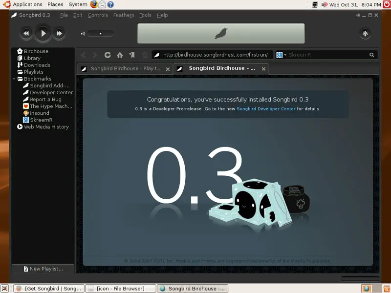The width and height of the screenshot is (391, 293).
Task: Open the Places menu in top panel
Action: (55, 4)
